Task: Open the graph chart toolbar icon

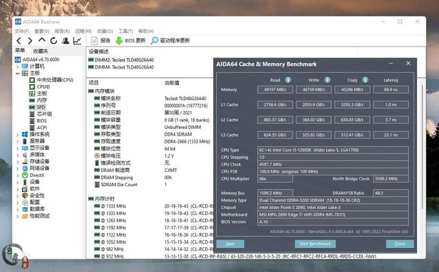Action: coord(78,41)
